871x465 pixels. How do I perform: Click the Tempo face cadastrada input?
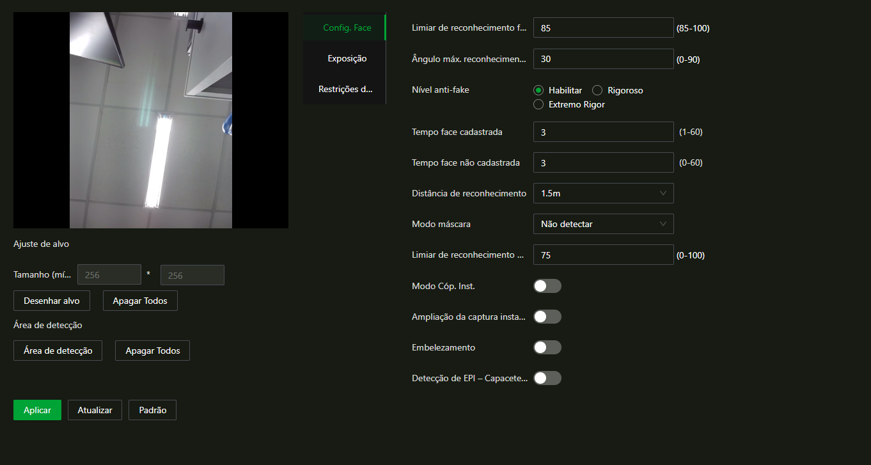tap(603, 132)
